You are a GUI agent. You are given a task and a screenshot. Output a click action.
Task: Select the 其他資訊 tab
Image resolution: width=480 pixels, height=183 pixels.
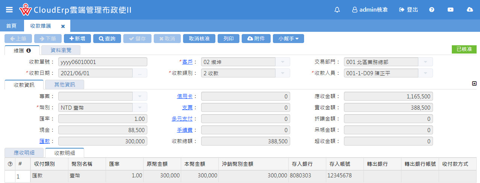click(65, 85)
